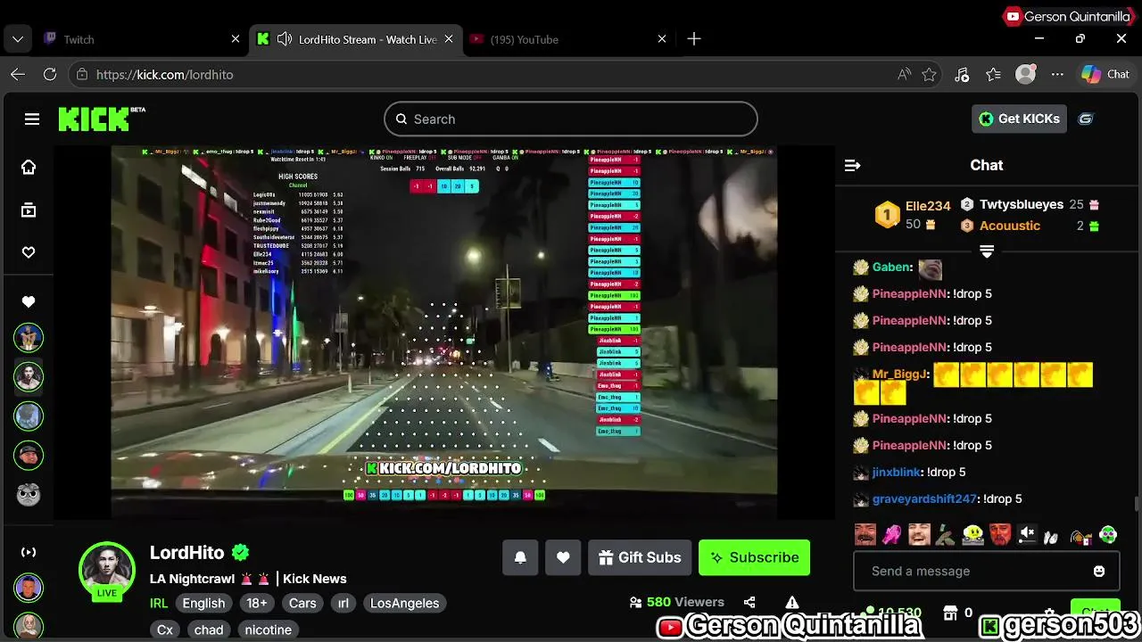Screen dimensions: 1142x642
Task: Select the English tag
Action: (x=203, y=603)
